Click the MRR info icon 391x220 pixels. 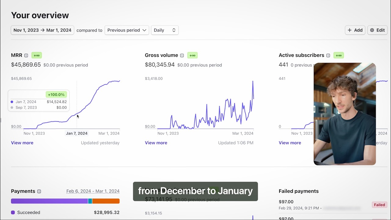[x=26, y=55]
